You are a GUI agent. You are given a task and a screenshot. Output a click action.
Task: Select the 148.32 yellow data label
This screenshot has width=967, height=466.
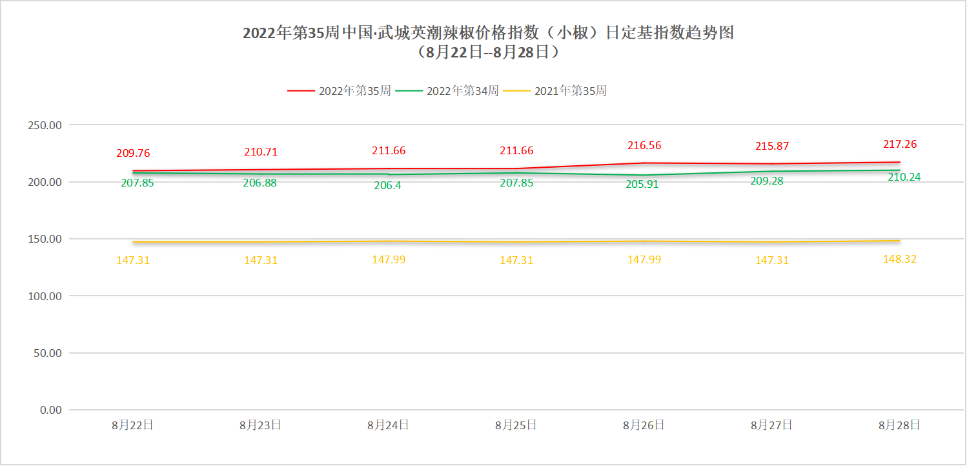(x=900, y=259)
